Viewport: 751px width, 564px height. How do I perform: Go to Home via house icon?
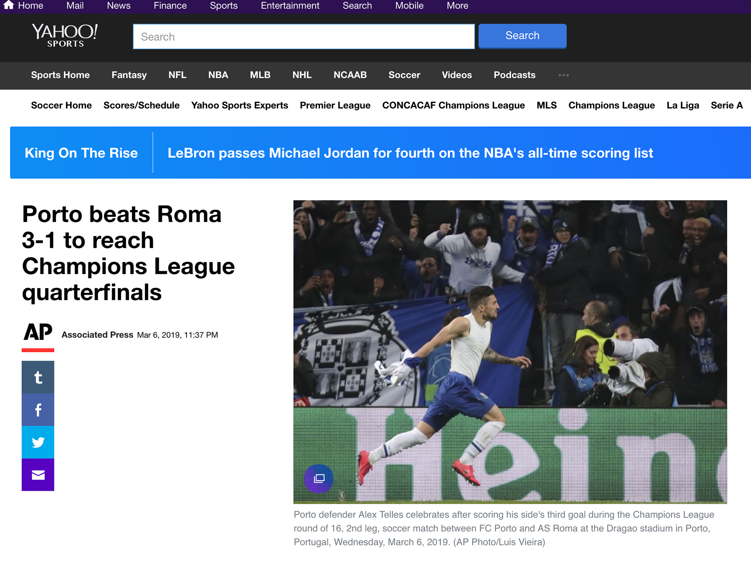coord(9,5)
